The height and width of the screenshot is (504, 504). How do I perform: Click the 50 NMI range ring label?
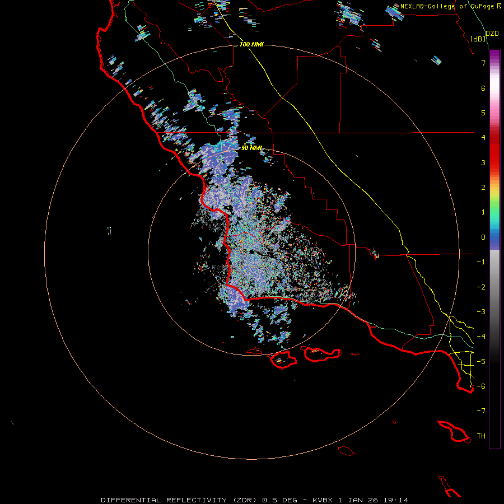coord(251,148)
